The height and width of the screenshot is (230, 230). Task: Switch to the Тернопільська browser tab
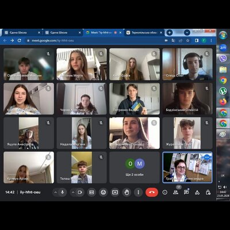[144, 33]
